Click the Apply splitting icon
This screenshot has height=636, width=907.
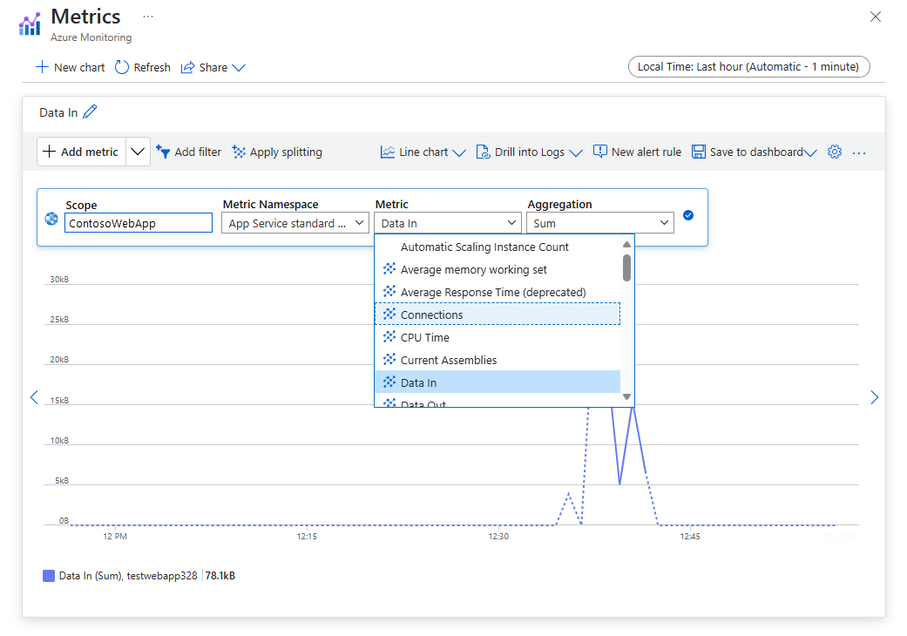pos(239,152)
